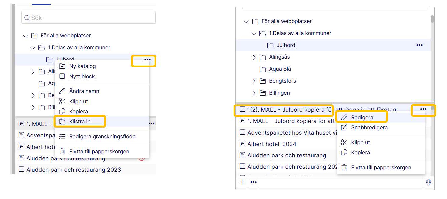The image size is (447, 199).
Task: Collapse För alla webbplatser in left tree
Action: 25,36
